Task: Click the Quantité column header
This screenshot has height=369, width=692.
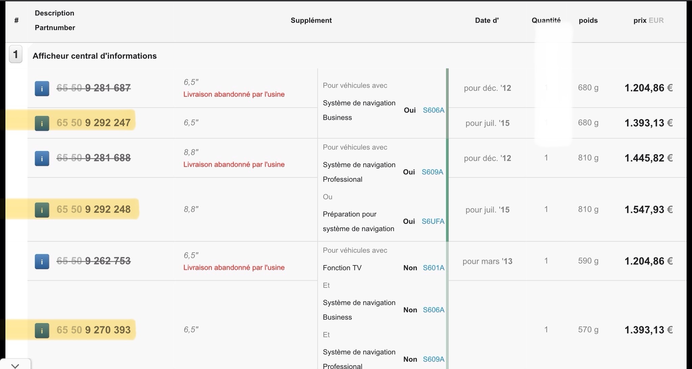Action: click(x=546, y=21)
